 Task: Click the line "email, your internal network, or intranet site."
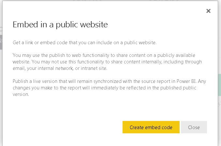60,68
